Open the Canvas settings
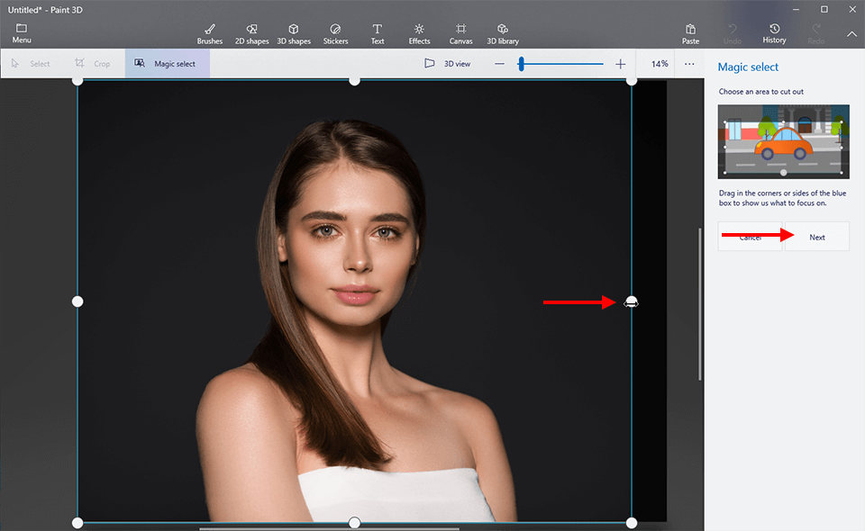The height and width of the screenshot is (531, 865). (460, 34)
